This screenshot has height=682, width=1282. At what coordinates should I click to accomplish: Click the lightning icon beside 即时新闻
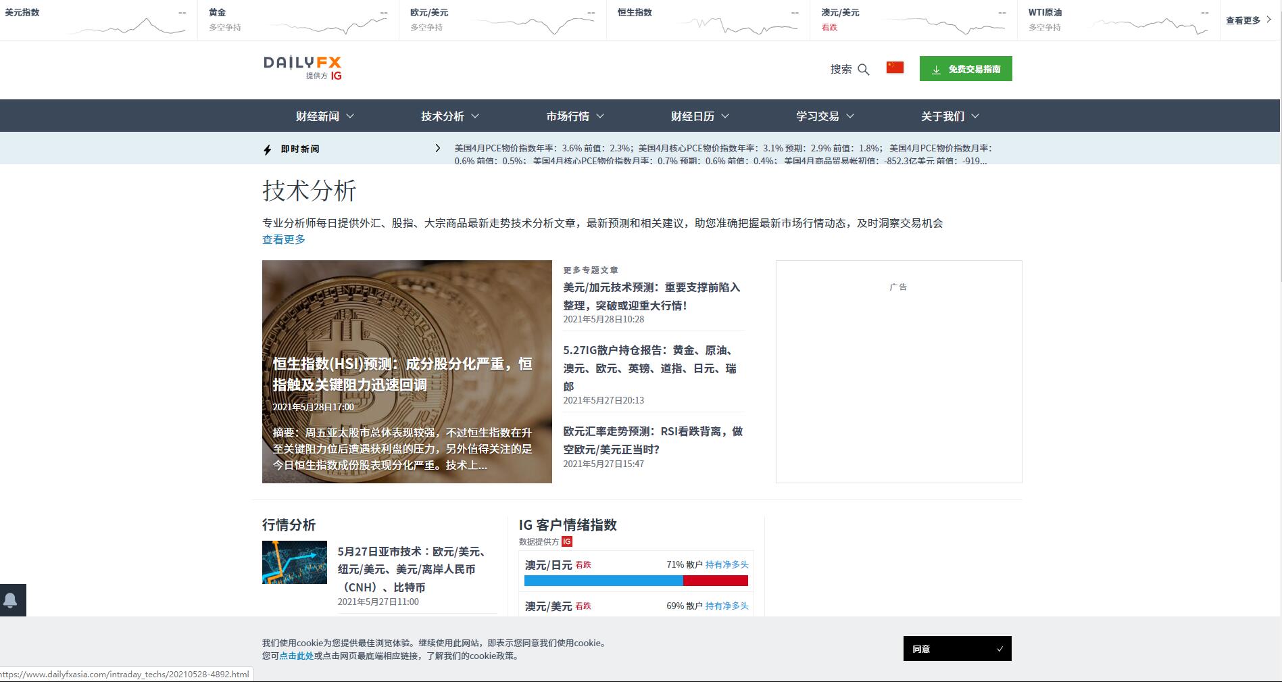267,148
